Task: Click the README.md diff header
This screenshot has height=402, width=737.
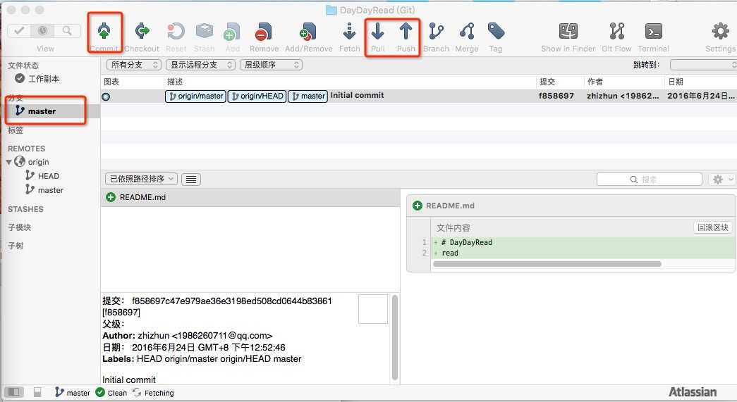Action: [x=571, y=206]
